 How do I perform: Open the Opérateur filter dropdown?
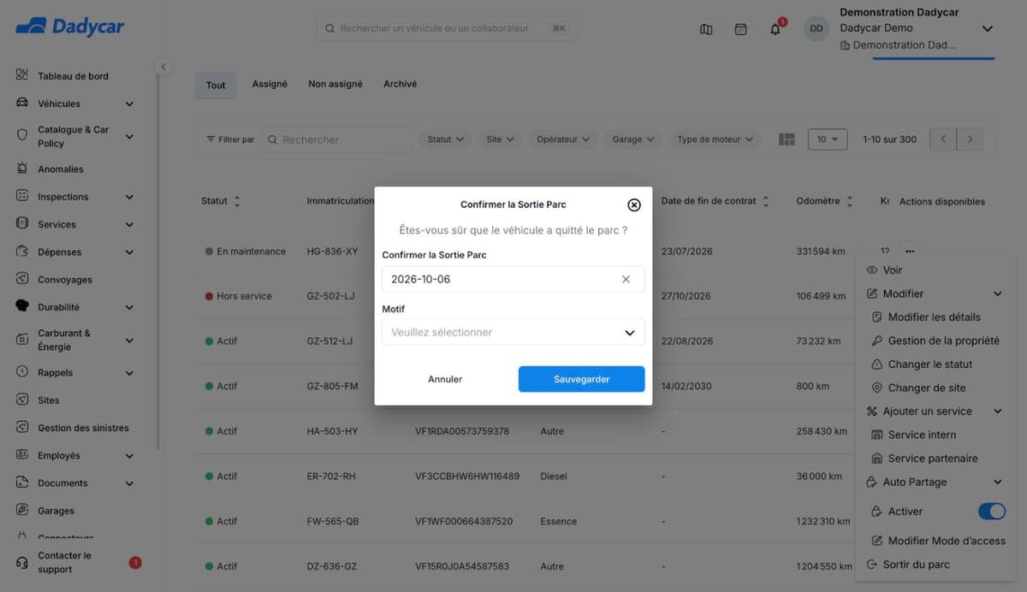pyautogui.click(x=563, y=139)
